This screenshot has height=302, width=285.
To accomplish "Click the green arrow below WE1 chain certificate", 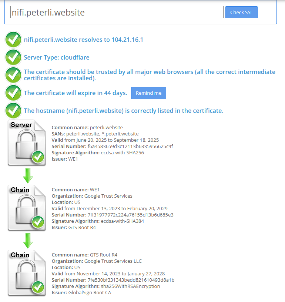I will pyautogui.click(x=28, y=241).
